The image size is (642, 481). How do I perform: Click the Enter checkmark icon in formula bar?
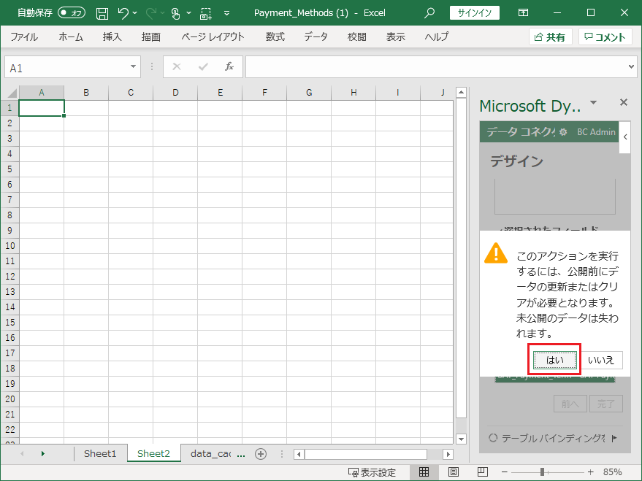pyautogui.click(x=203, y=66)
